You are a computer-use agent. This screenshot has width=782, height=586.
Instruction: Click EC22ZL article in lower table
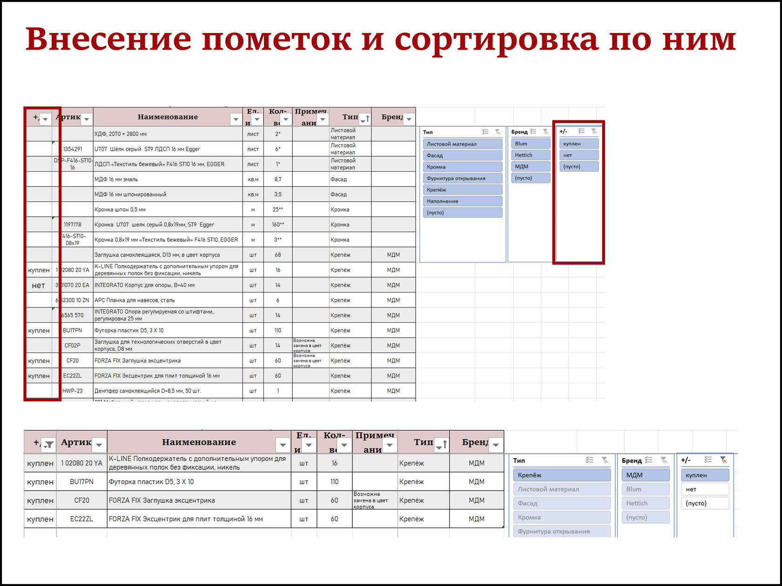tap(81, 519)
